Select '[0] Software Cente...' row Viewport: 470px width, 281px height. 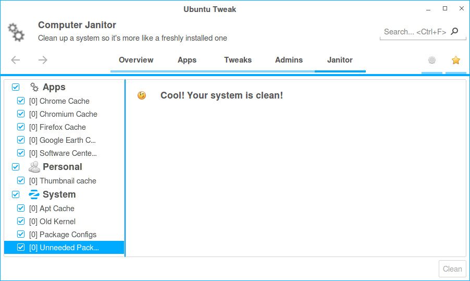(x=64, y=153)
